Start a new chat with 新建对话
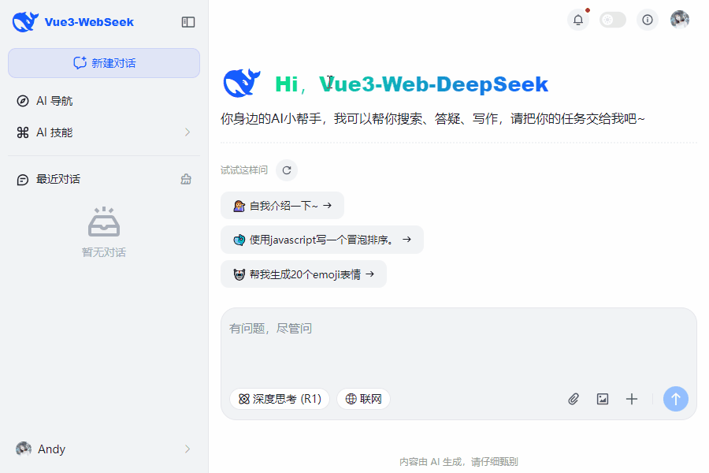 pyautogui.click(x=104, y=63)
